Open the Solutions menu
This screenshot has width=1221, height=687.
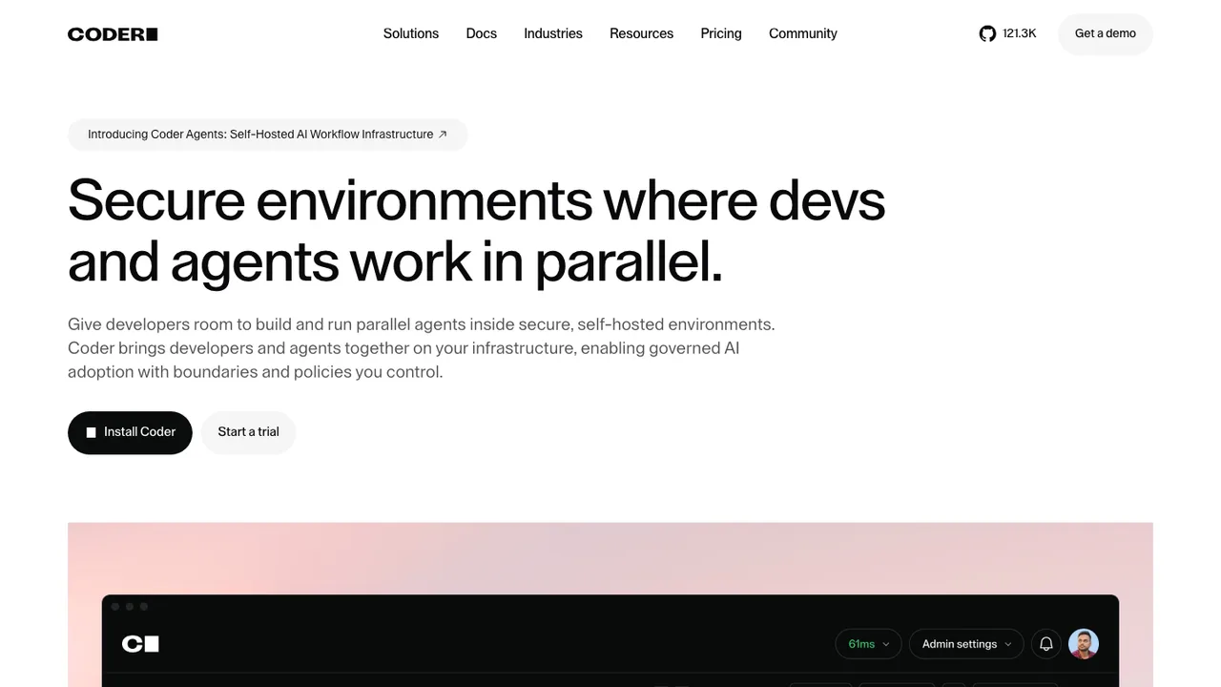pyautogui.click(x=411, y=33)
